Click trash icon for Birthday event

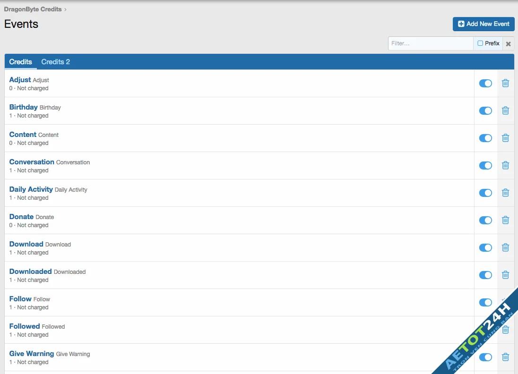click(505, 110)
